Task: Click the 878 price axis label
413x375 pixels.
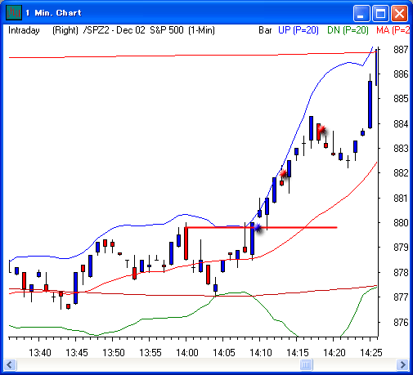Action: 401,272
